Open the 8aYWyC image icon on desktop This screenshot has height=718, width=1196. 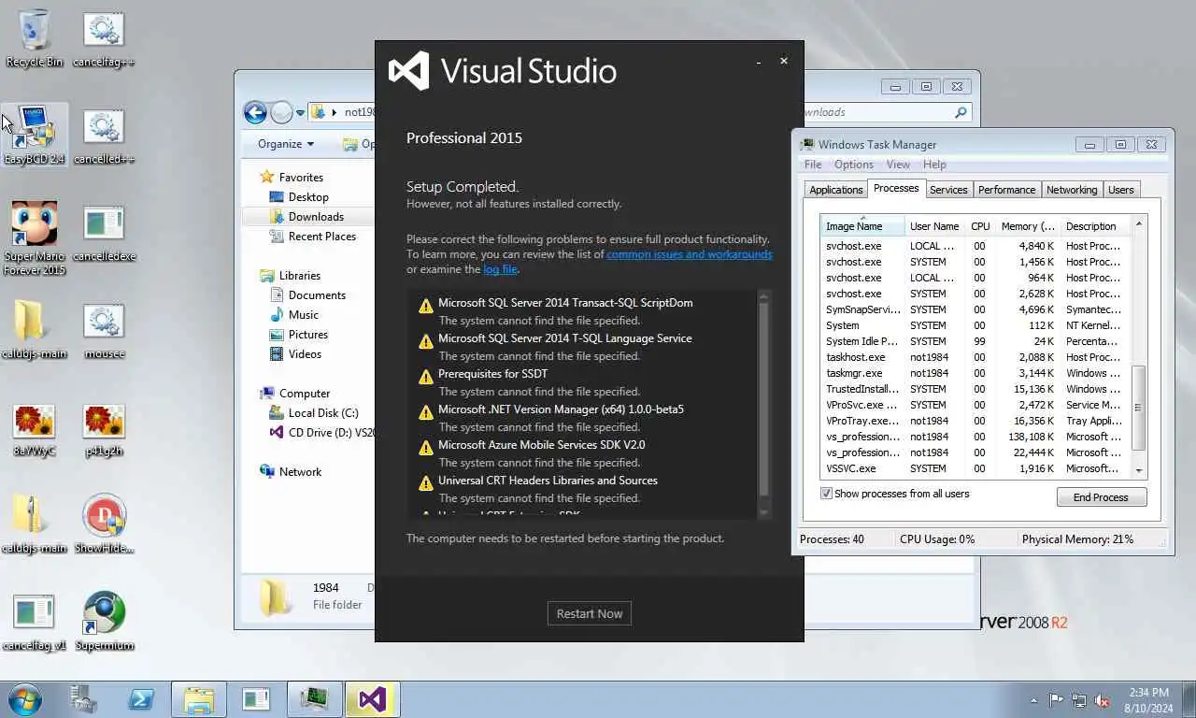tap(35, 428)
